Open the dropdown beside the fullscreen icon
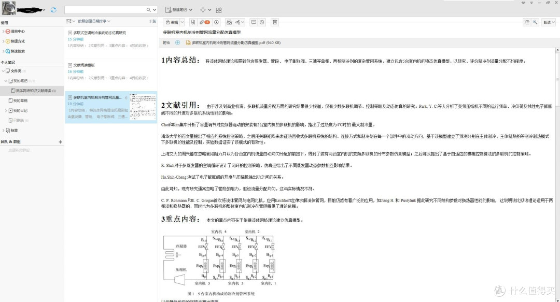 [209, 10]
